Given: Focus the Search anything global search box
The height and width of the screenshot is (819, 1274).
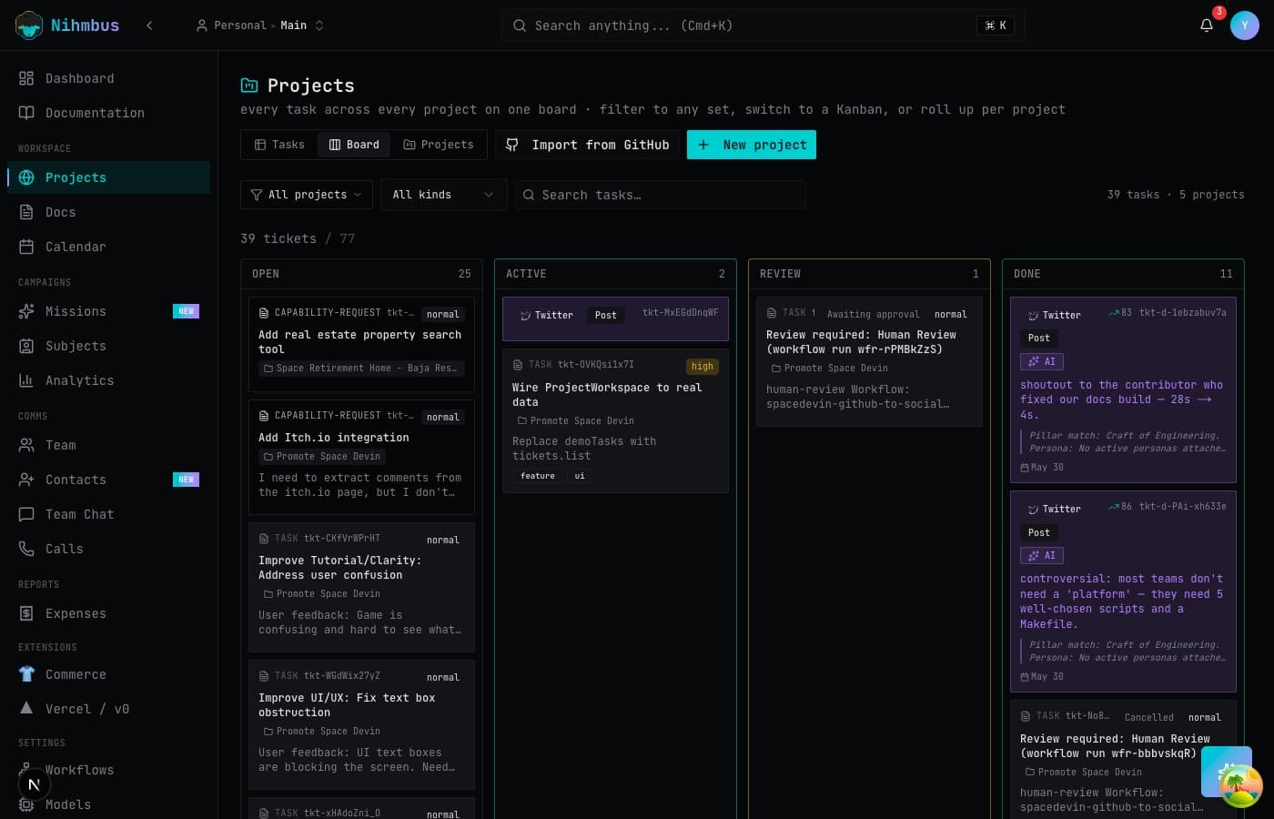Looking at the screenshot, I should point(763,25).
